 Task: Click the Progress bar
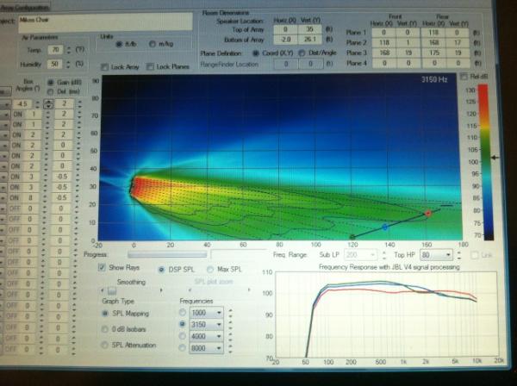click(167, 254)
